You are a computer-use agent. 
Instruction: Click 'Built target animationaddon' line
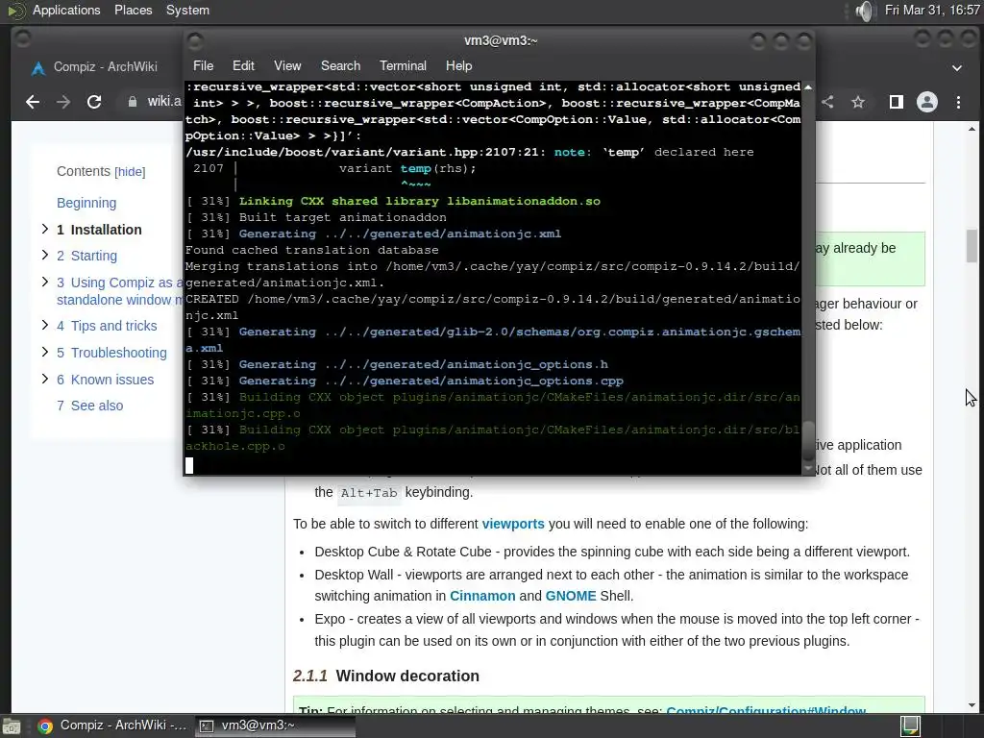tap(316, 217)
